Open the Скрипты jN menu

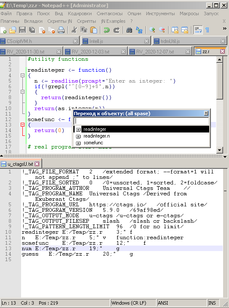click(59, 21)
